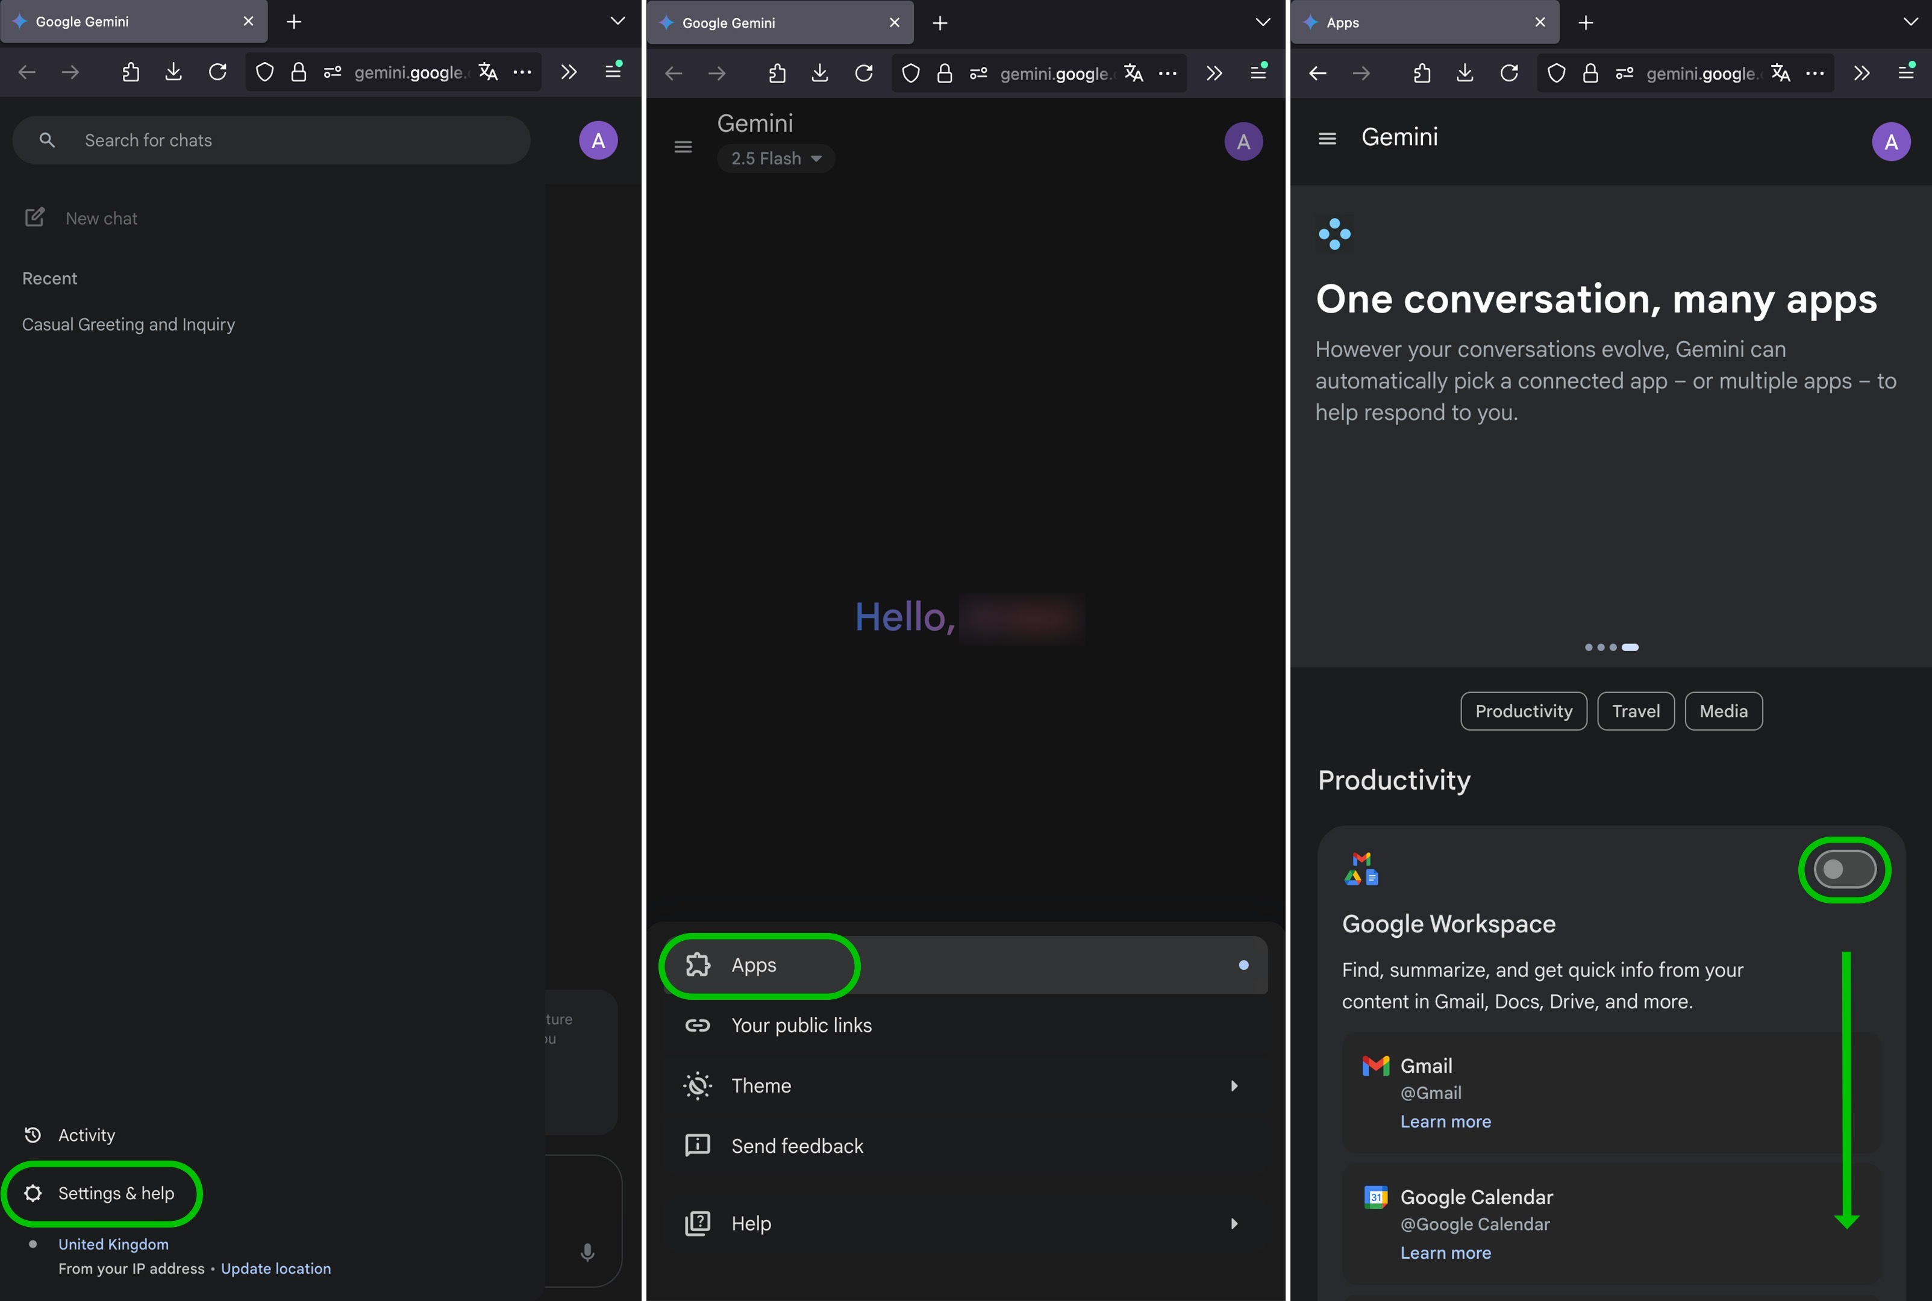Click the Send feedback icon
Viewport: 1932px width, 1301px height.
[x=698, y=1146]
